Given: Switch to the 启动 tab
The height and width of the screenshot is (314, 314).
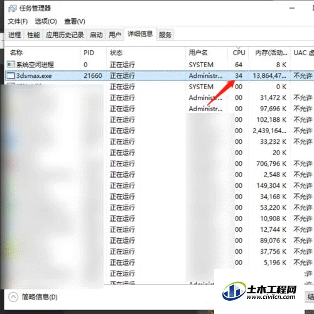Looking at the screenshot, I should [96, 35].
